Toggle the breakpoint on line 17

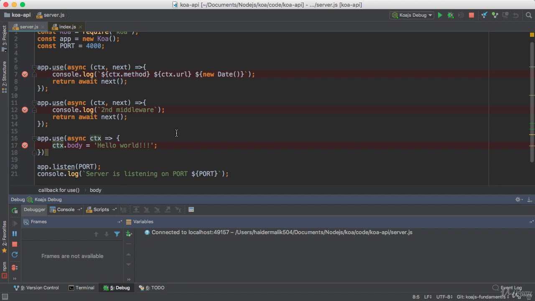coord(25,145)
